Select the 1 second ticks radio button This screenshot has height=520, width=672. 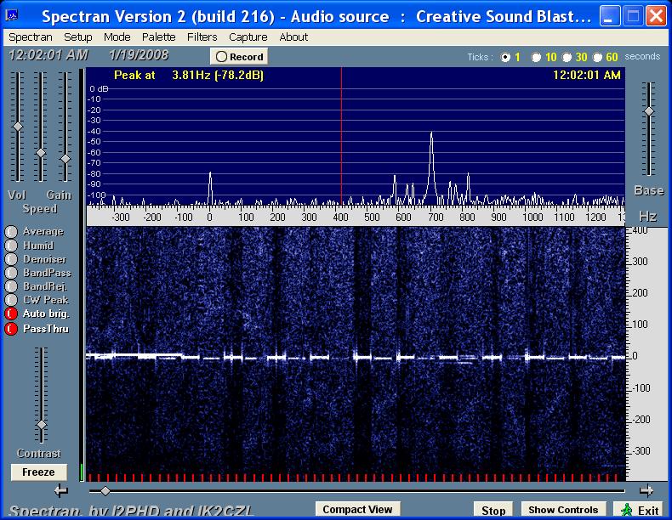(506, 57)
